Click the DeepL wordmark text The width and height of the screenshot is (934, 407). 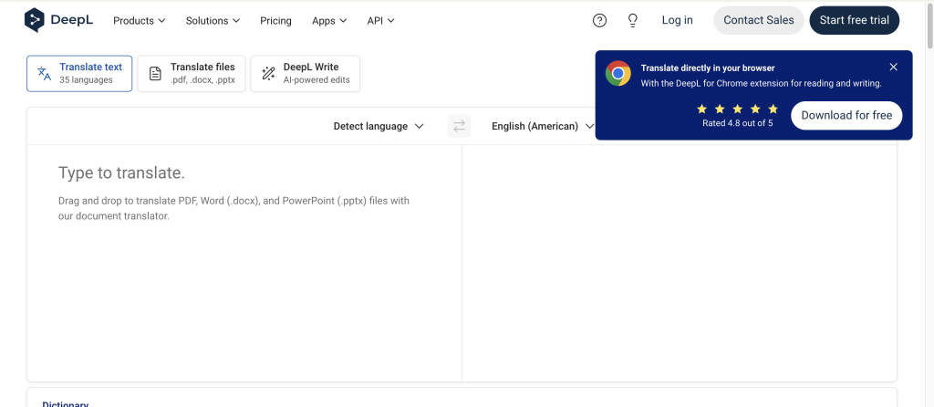click(x=71, y=20)
